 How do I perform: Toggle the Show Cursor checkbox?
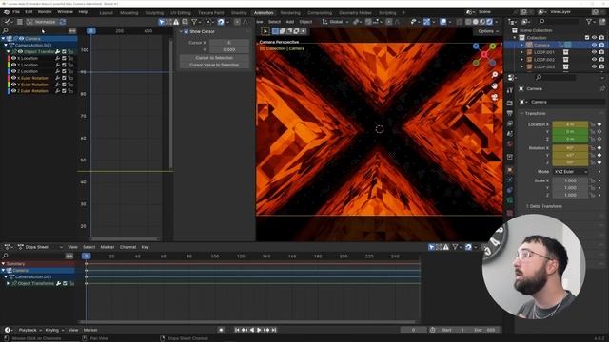point(187,31)
